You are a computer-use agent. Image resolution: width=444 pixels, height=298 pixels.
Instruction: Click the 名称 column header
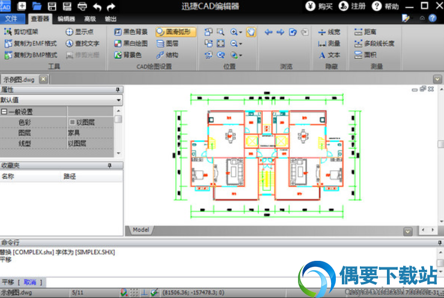coord(30,176)
